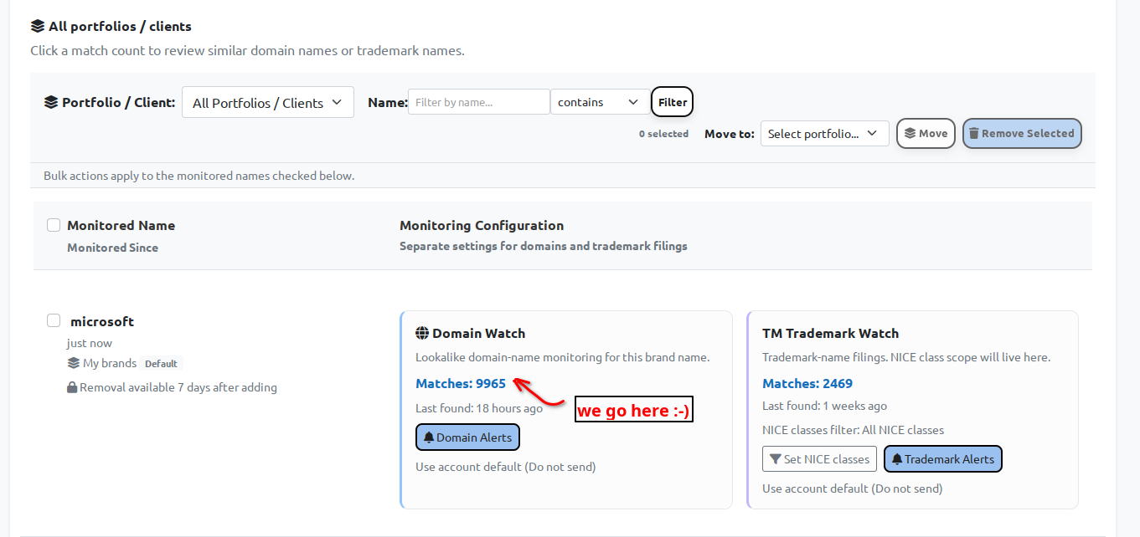Click the 'just now' timestamp under microsoft

(90, 343)
